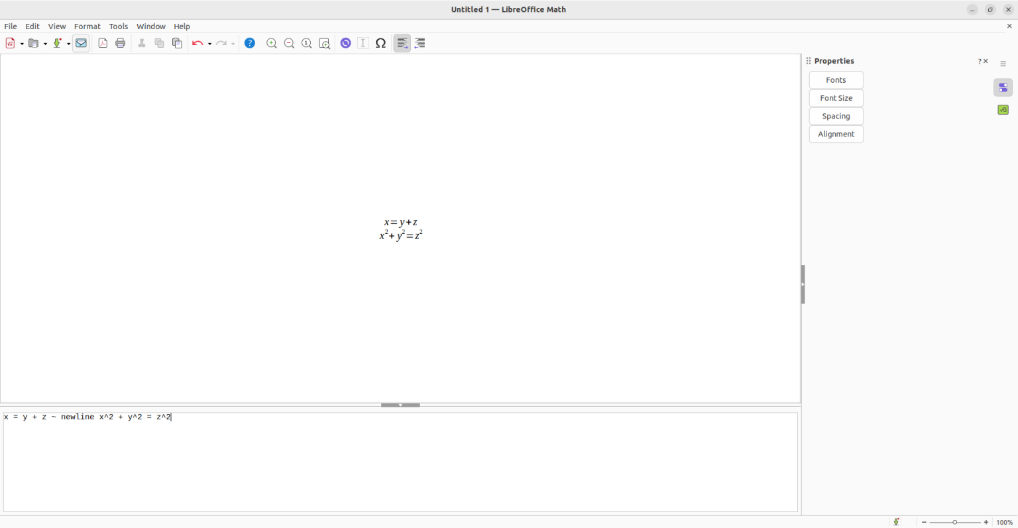The image size is (1018, 528).
Task: Click the Zoom 100% toolbar icon
Action: point(306,43)
